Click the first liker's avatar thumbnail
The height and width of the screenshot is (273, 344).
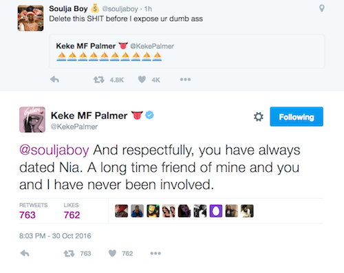(x=122, y=211)
